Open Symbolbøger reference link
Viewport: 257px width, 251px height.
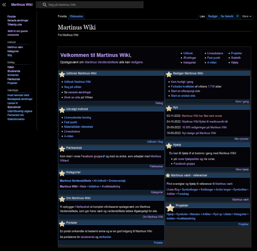tap(190, 190)
